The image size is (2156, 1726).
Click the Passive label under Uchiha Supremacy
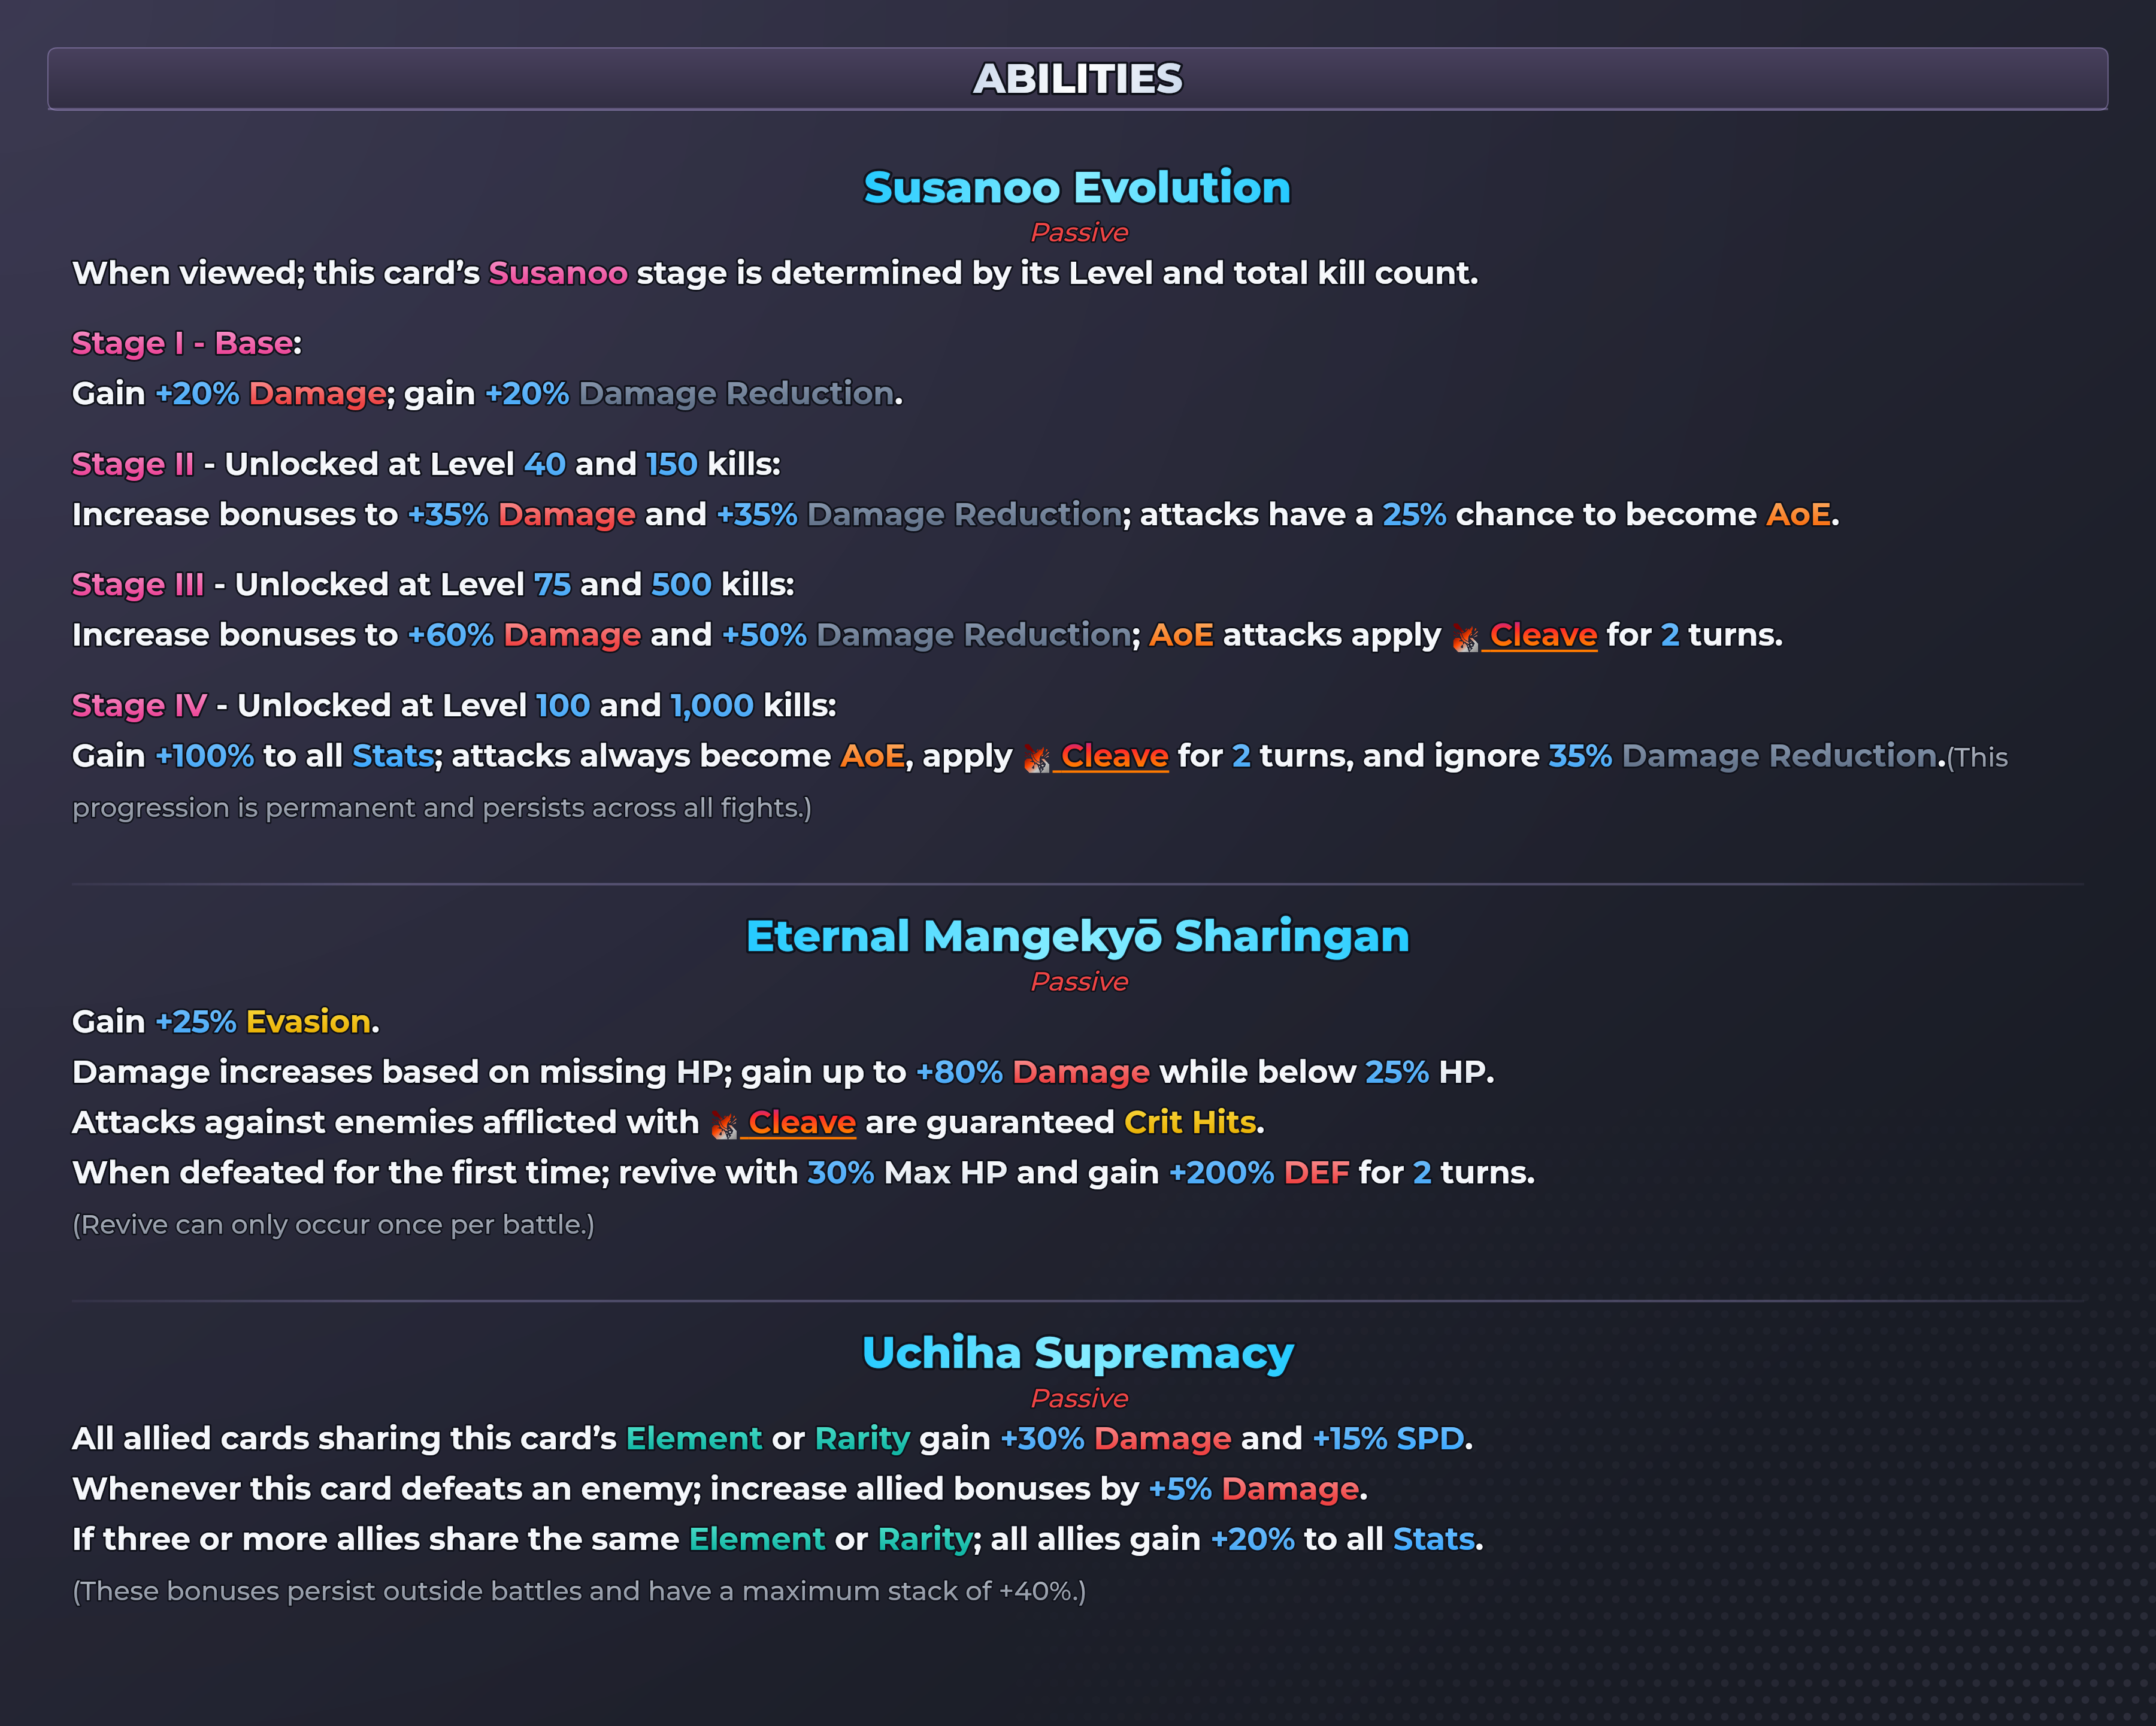click(1079, 1398)
